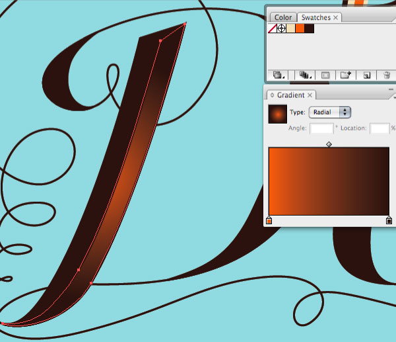This screenshot has height=342, width=396.
Task: Pick the dark brown swatch
Action: (x=310, y=28)
